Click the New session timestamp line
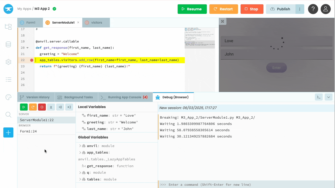 click(188, 108)
